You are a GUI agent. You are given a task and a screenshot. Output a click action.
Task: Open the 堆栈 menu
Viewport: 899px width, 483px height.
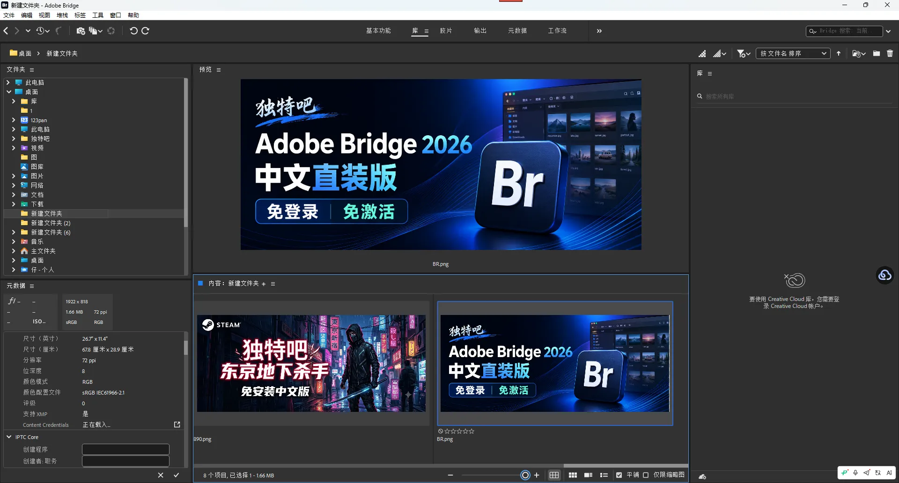click(x=62, y=15)
